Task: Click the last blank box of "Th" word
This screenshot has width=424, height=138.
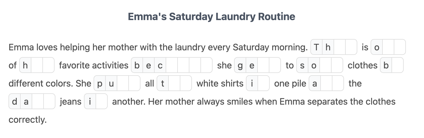Action: tap(351, 47)
